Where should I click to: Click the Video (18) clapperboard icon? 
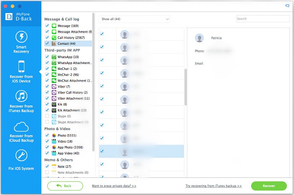(x=54, y=141)
